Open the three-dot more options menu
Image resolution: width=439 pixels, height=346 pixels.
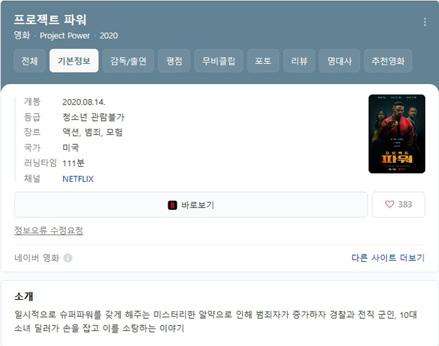point(425,22)
